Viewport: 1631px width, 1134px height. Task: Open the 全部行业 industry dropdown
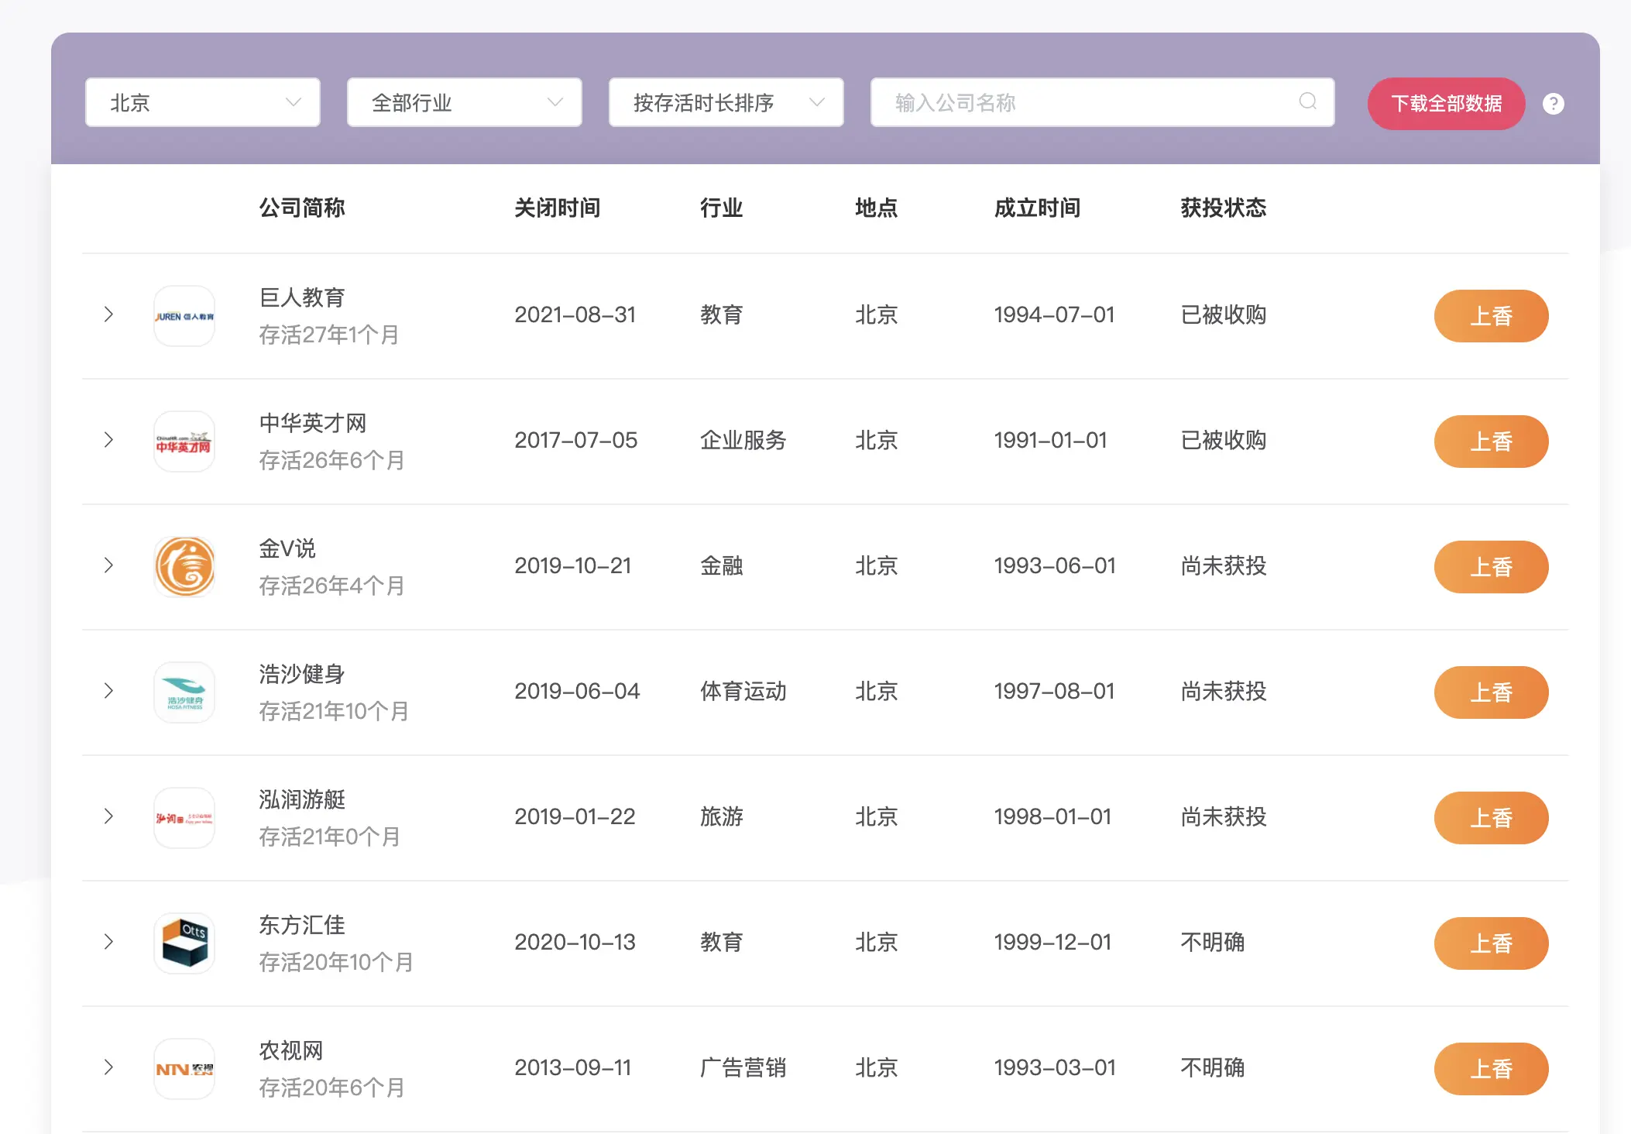465,102
